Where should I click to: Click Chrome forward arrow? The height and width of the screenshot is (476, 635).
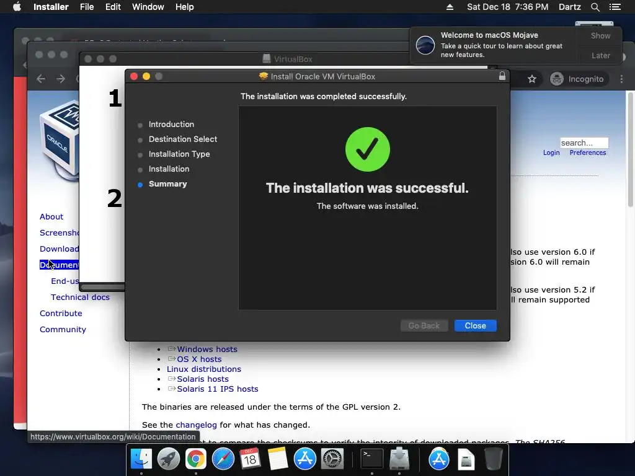(61, 79)
